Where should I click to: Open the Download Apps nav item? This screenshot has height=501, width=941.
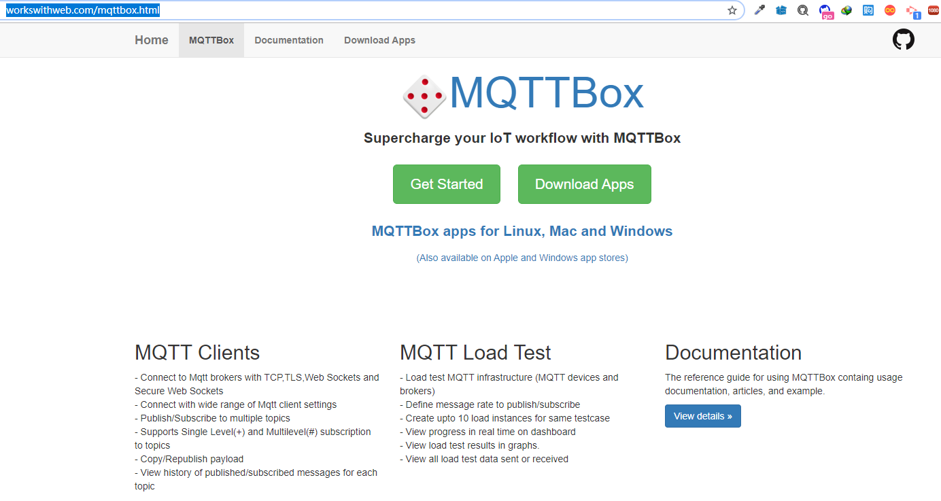coord(379,40)
